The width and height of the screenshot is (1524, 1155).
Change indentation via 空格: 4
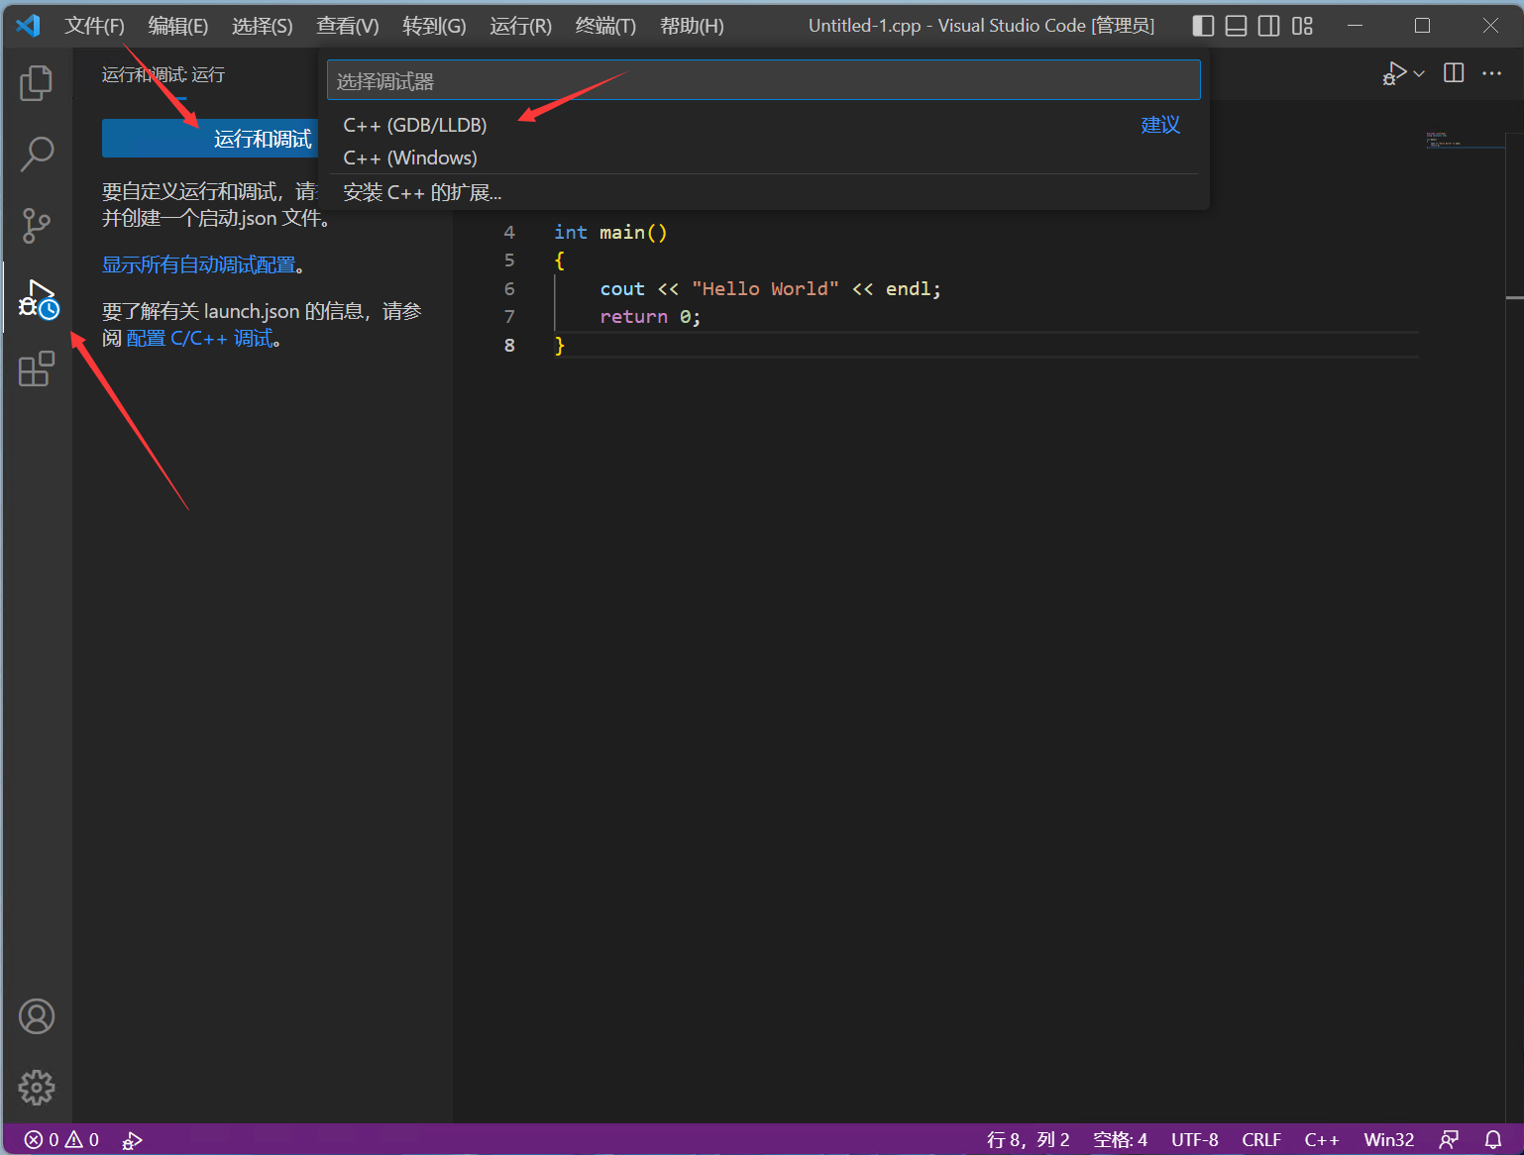[x=1120, y=1140]
